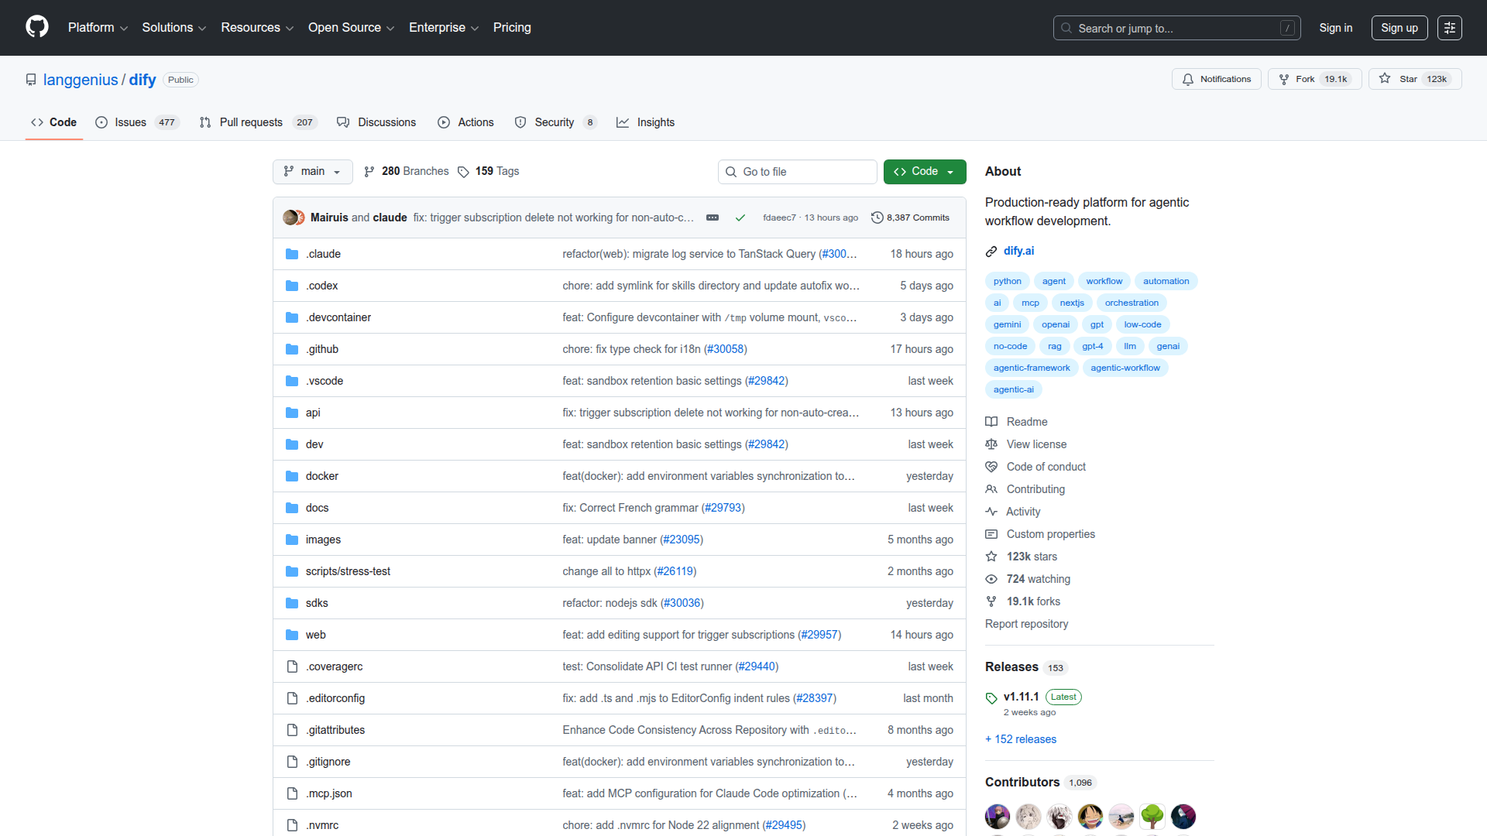Focus the Go to file field
This screenshot has width=1487, height=836.
(798, 172)
